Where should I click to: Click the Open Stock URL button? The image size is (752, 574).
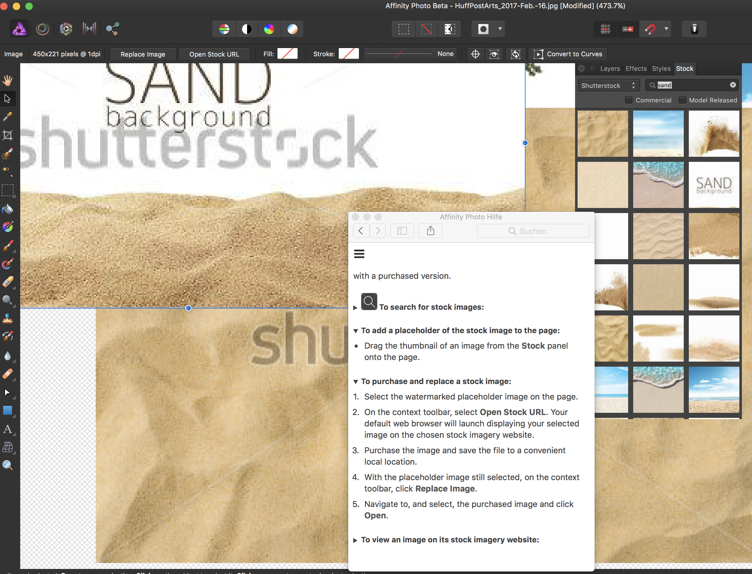pos(214,54)
